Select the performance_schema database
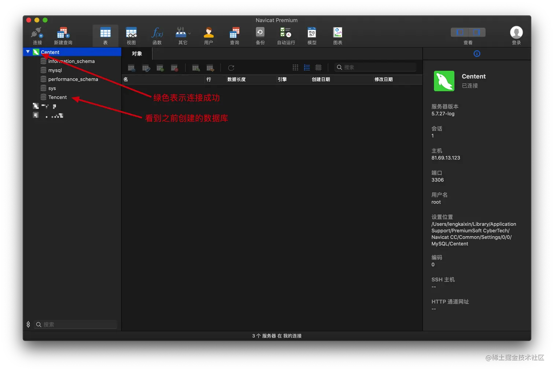 click(73, 79)
